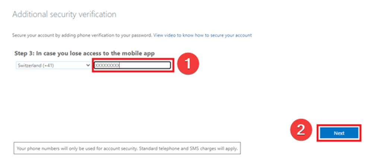
Task: Open the View video to secure account link
Action: (202, 35)
